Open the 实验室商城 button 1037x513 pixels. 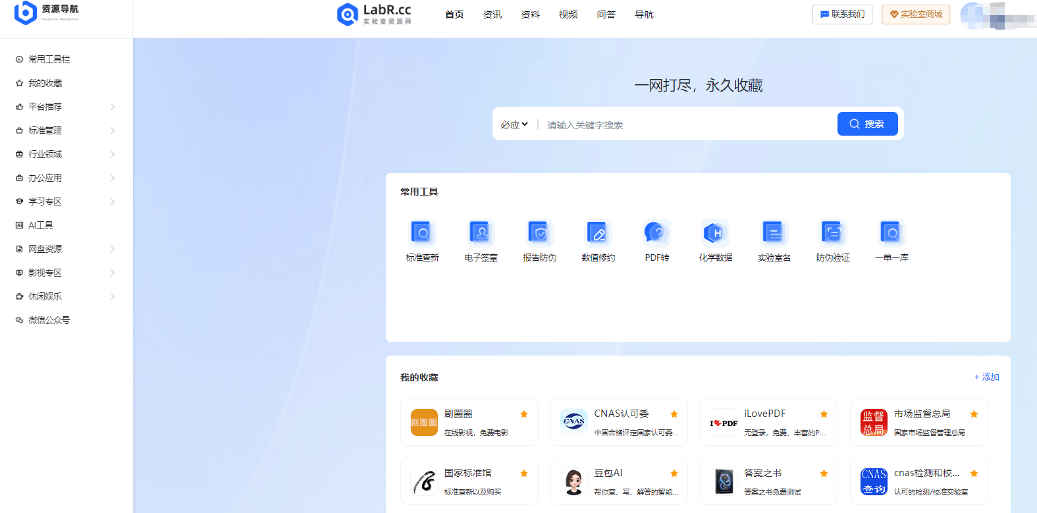(x=916, y=14)
